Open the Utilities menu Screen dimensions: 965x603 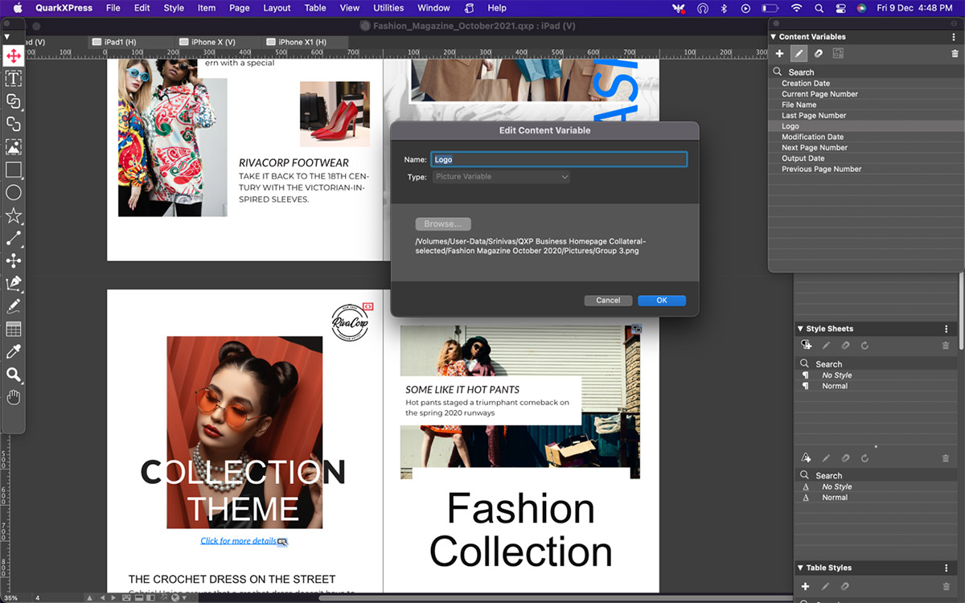388,8
